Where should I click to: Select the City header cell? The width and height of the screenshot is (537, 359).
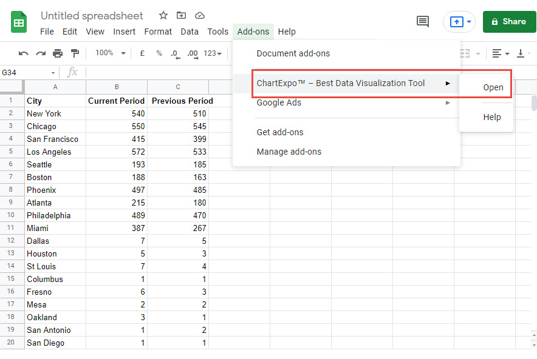click(55, 101)
